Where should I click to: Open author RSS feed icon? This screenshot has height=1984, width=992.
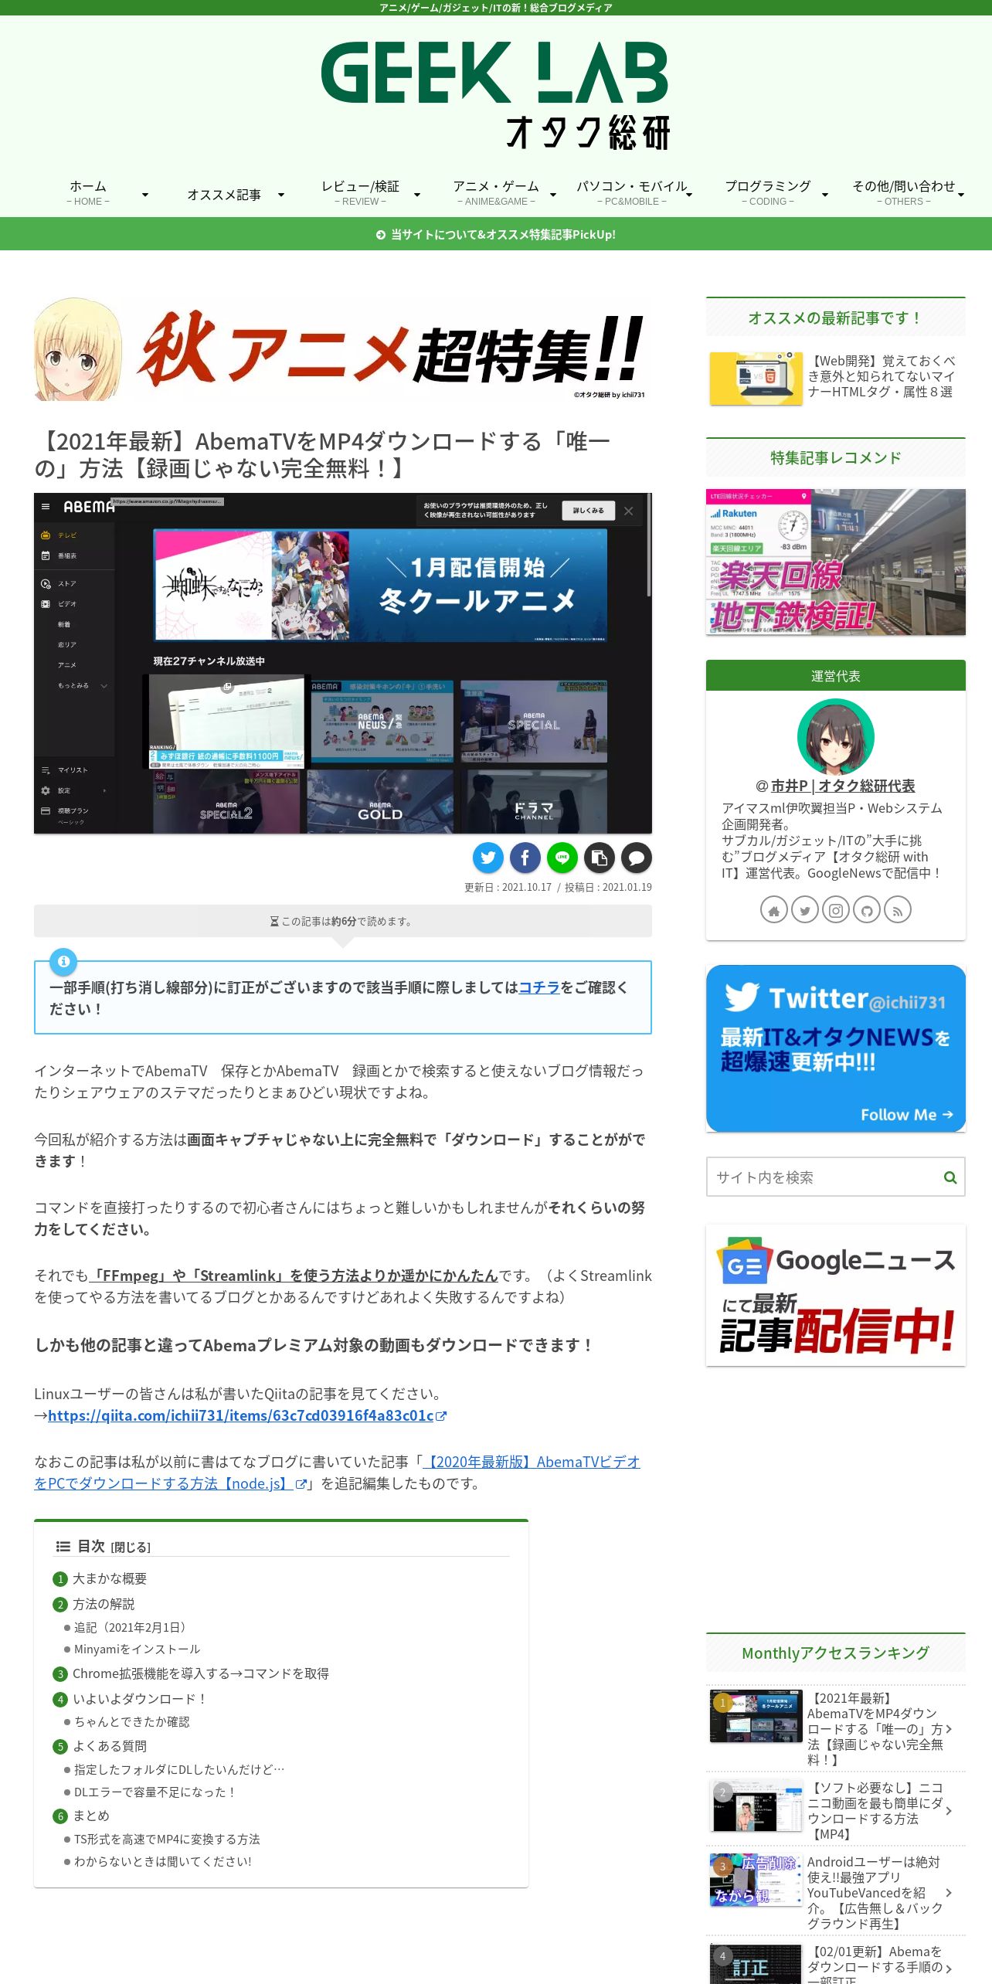pos(898,910)
